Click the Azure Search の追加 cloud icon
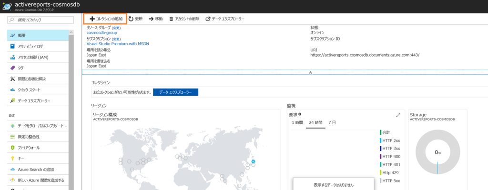Image resolution: width=488 pixels, height=190 pixels. pos(12,170)
